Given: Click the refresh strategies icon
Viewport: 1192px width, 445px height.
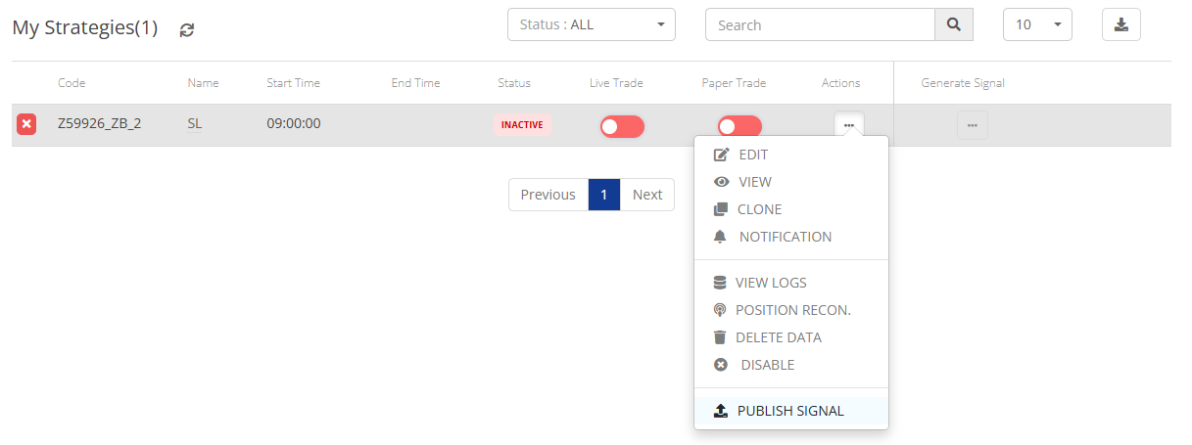Looking at the screenshot, I should coord(187,29).
